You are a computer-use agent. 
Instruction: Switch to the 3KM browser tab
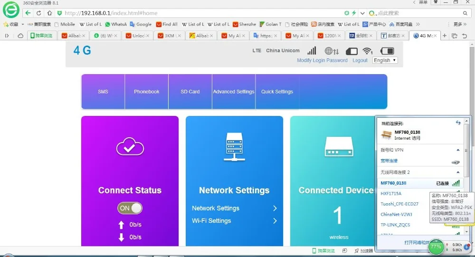click(169, 36)
